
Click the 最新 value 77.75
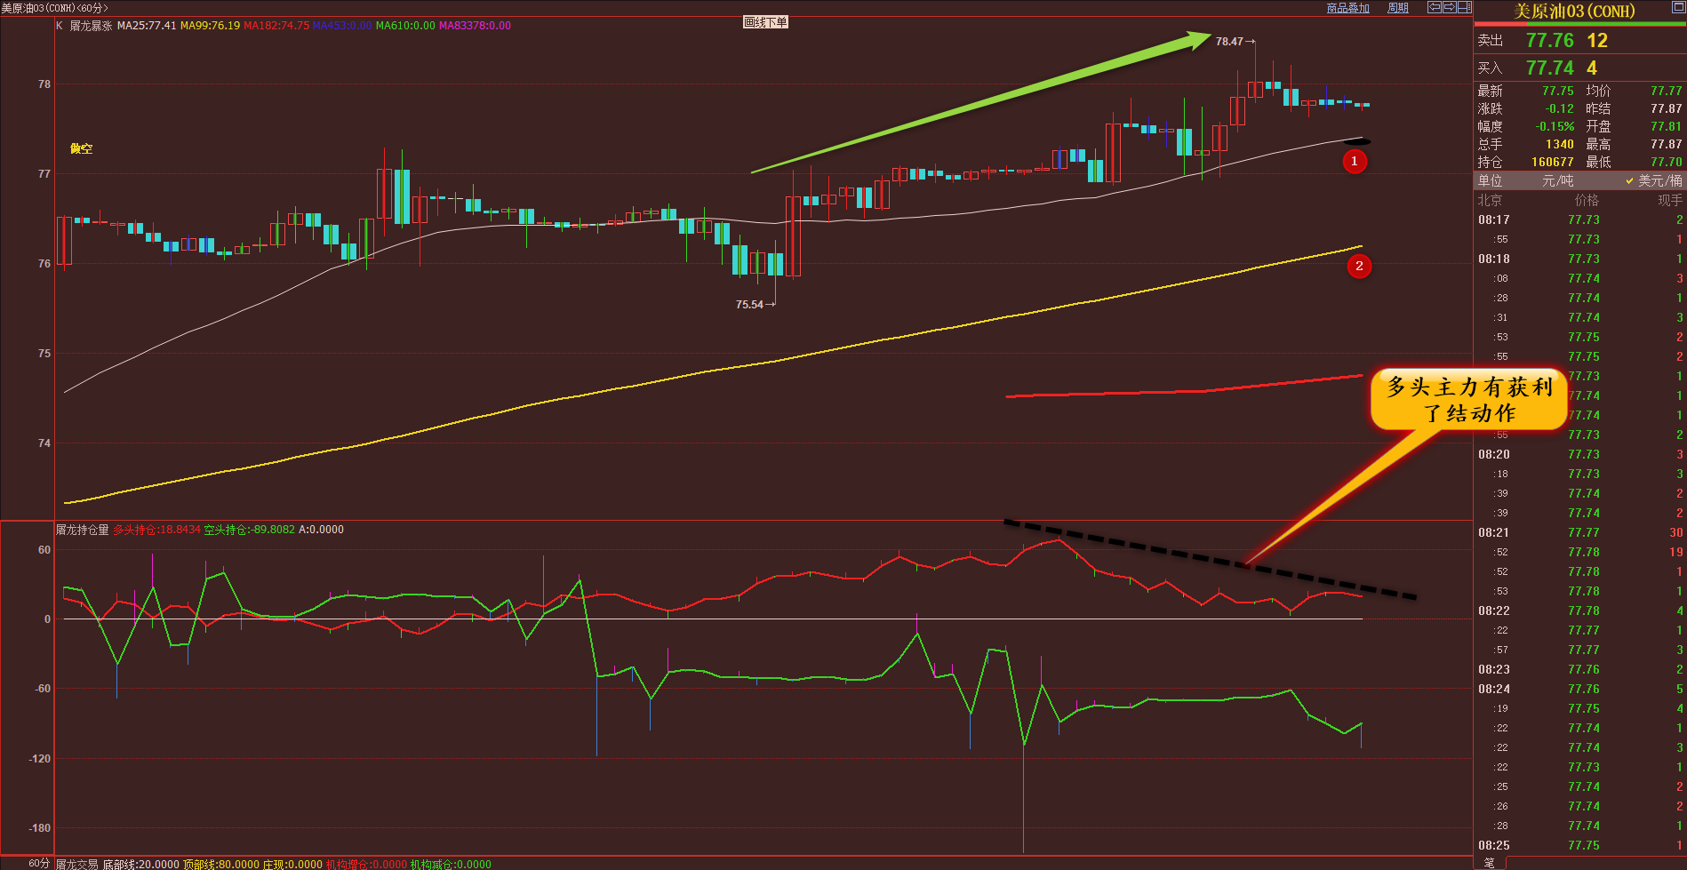click(x=1557, y=91)
